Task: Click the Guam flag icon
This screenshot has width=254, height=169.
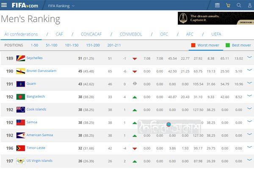Action: click(x=20, y=84)
